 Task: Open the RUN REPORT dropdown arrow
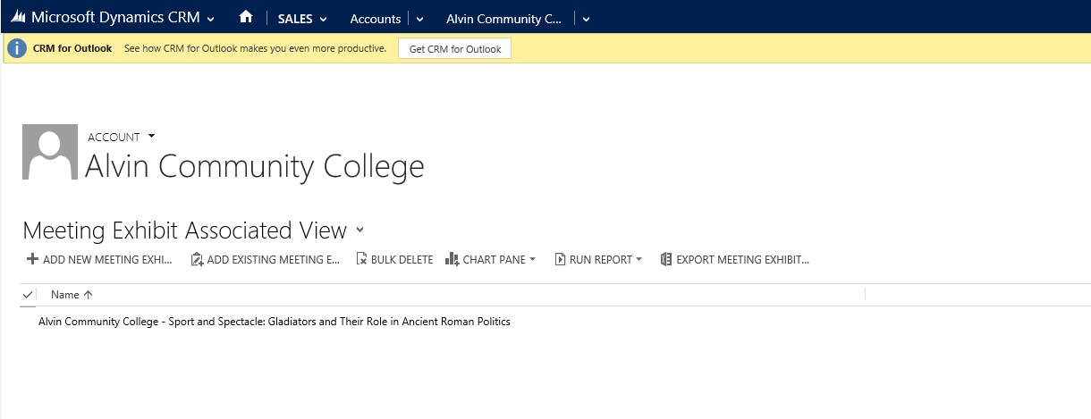pos(639,260)
